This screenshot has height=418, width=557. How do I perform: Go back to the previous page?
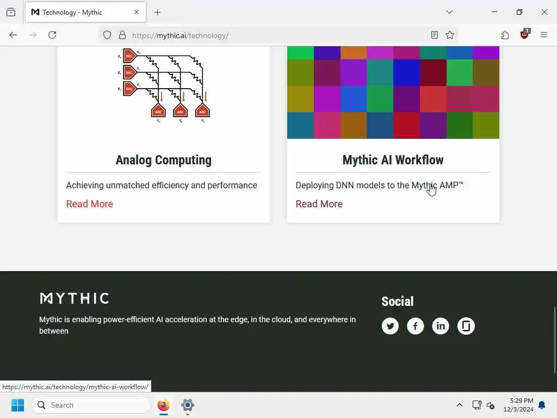click(13, 35)
